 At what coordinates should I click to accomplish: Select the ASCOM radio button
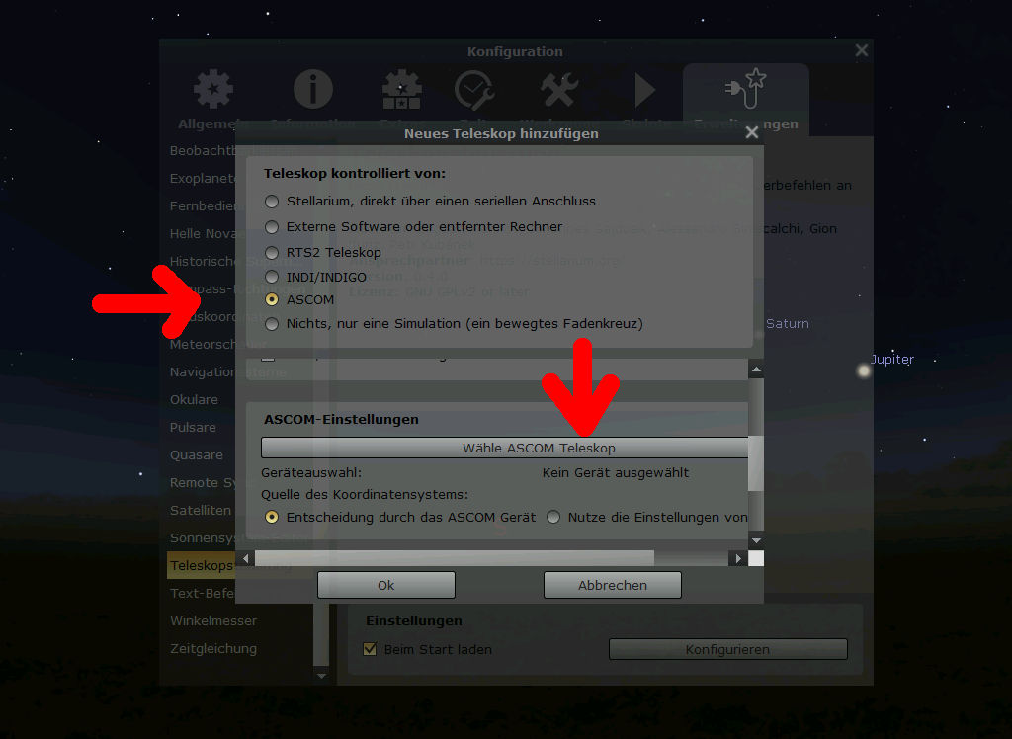[272, 299]
